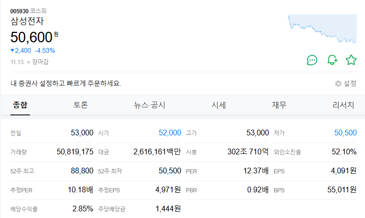Click the 52주 최고 value 88,800
Viewport: 365px width, 218px height.
[x=82, y=171]
